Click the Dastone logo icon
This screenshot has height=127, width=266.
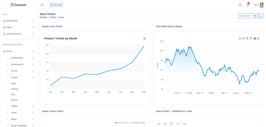coord(12,5)
